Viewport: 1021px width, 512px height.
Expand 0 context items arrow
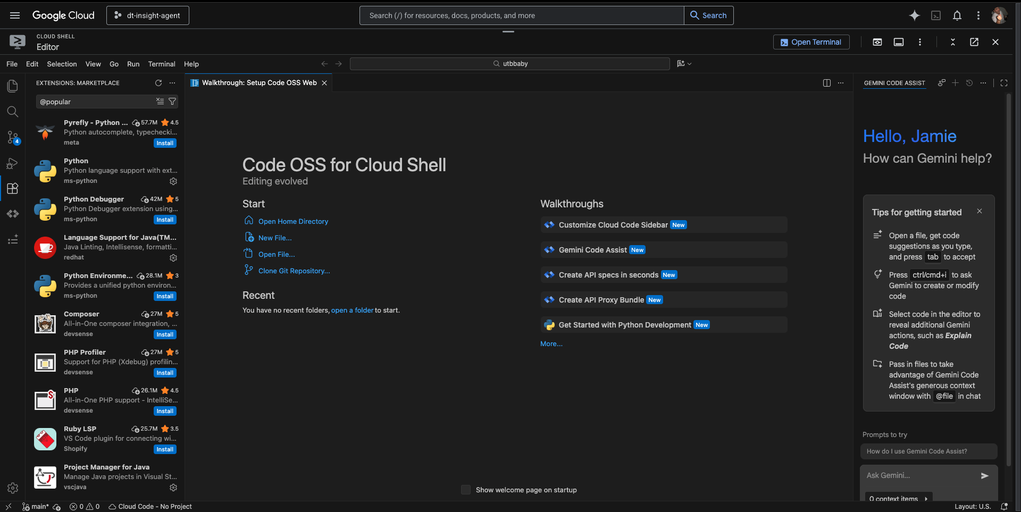coord(926,499)
